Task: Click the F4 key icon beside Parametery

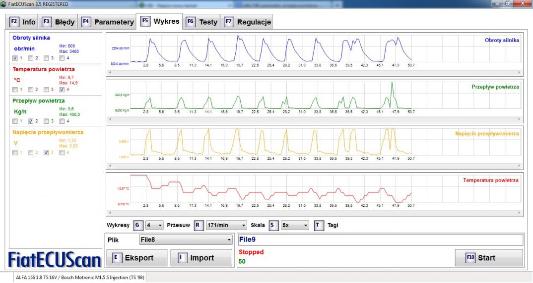Action: [86, 22]
